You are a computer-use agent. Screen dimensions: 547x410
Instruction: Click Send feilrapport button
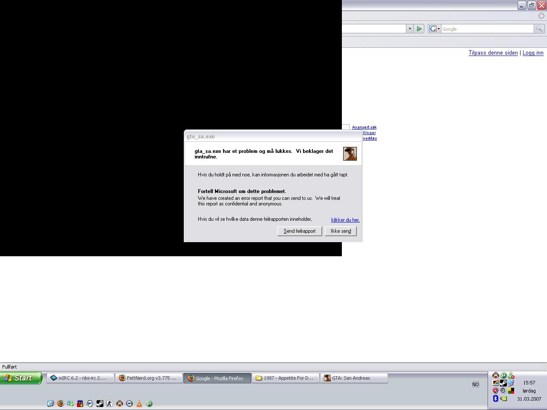click(x=300, y=231)
